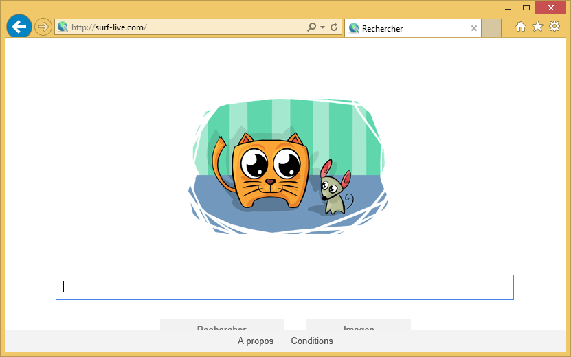The image size is (571, 357).
Task: Click the Forward navigation arrow
Action: (43, 27)
